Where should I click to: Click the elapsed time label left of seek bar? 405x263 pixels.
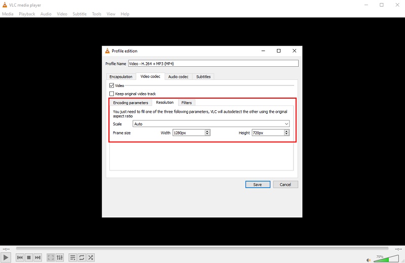click(x=6, y=249)
